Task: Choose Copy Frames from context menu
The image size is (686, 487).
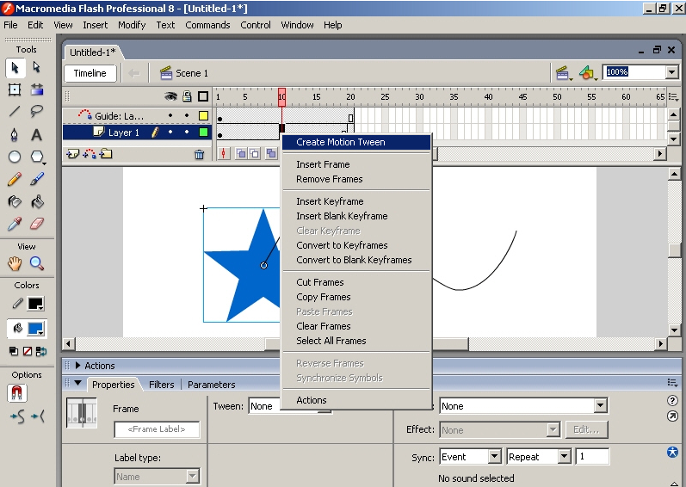Action: 356,297
